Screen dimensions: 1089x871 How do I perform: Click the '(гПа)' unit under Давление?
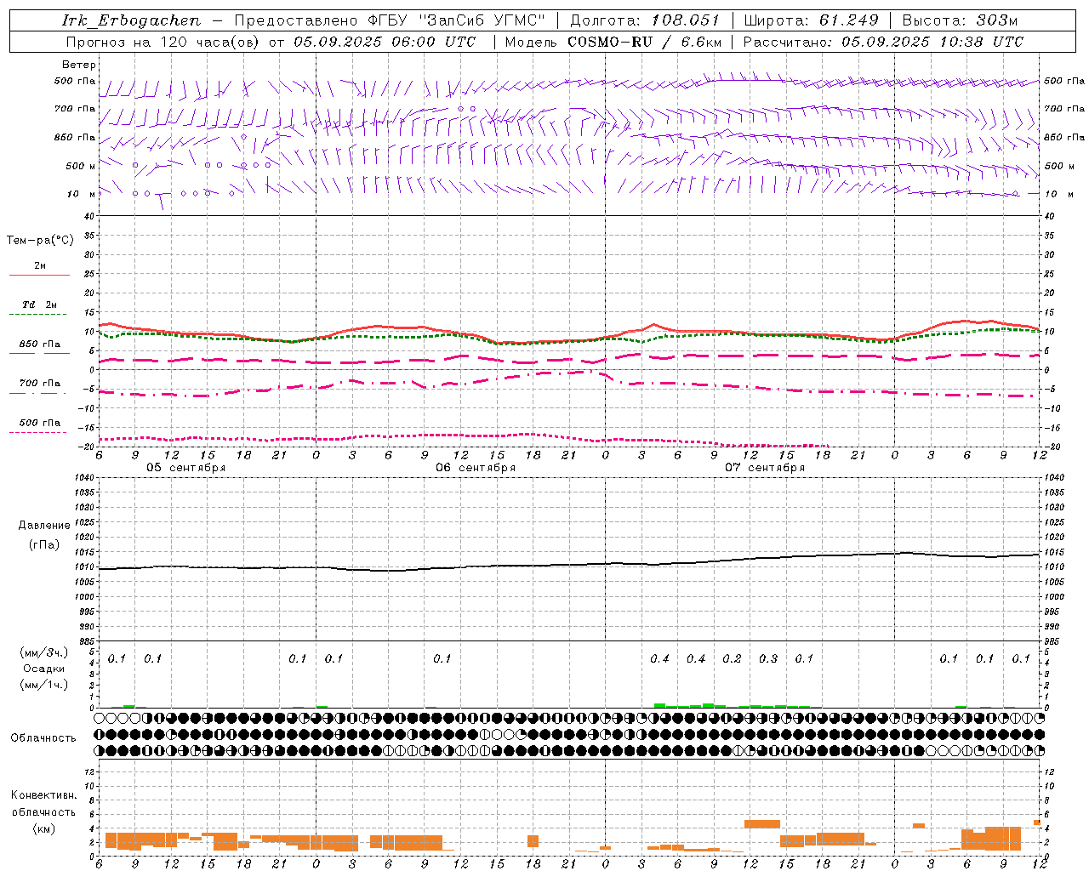tap(44, 545)
